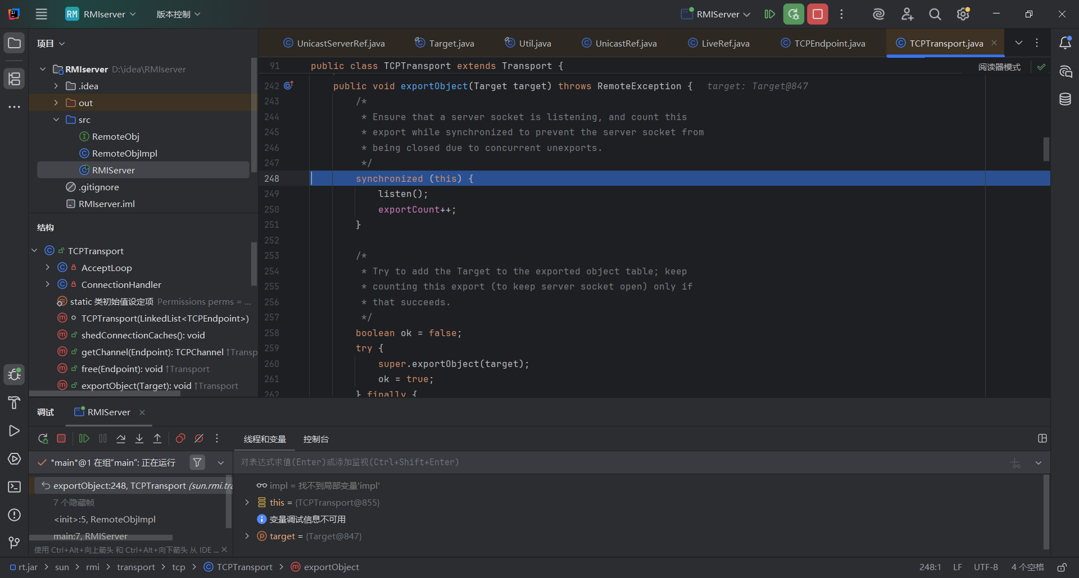Screen dimensions: 1079x578
Task: Switch to the 控制台 console tab
Action: [x=316, y=439]
